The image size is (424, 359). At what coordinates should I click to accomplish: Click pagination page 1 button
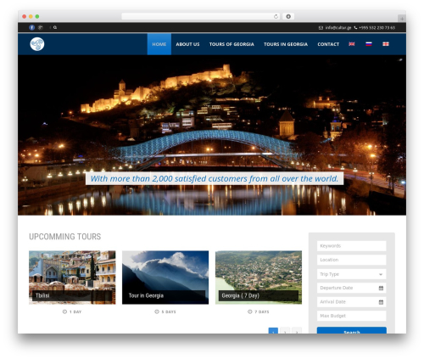[273, 331]
